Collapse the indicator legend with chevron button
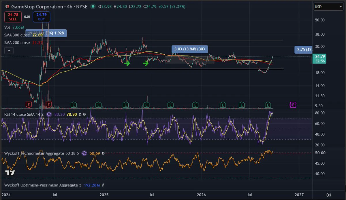This screenshot has width=346, height=200. point(9,51)
